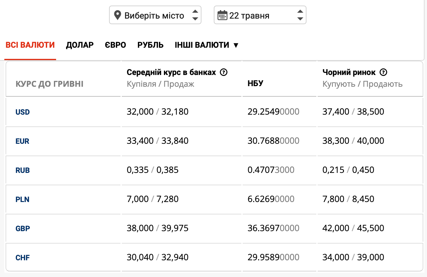427x277 pixels.
Task: Open the PLN currency link
Action: [x=22, y=199]
